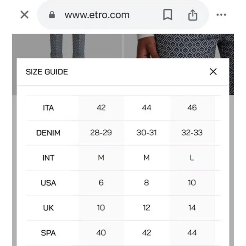The height and width of the screenshot is (246, 246).
Task: Close the Size Guide panel
Action: click(x=213, y=72)
